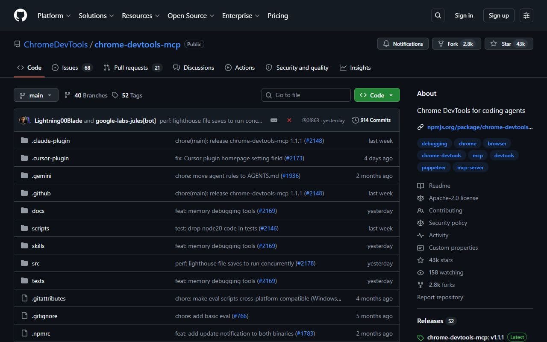Switch to the Pull requests tab

tap(133, 68)
